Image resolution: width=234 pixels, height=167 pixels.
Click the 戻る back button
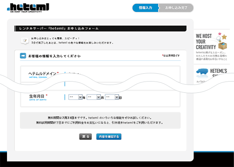[x=85, y=137]
